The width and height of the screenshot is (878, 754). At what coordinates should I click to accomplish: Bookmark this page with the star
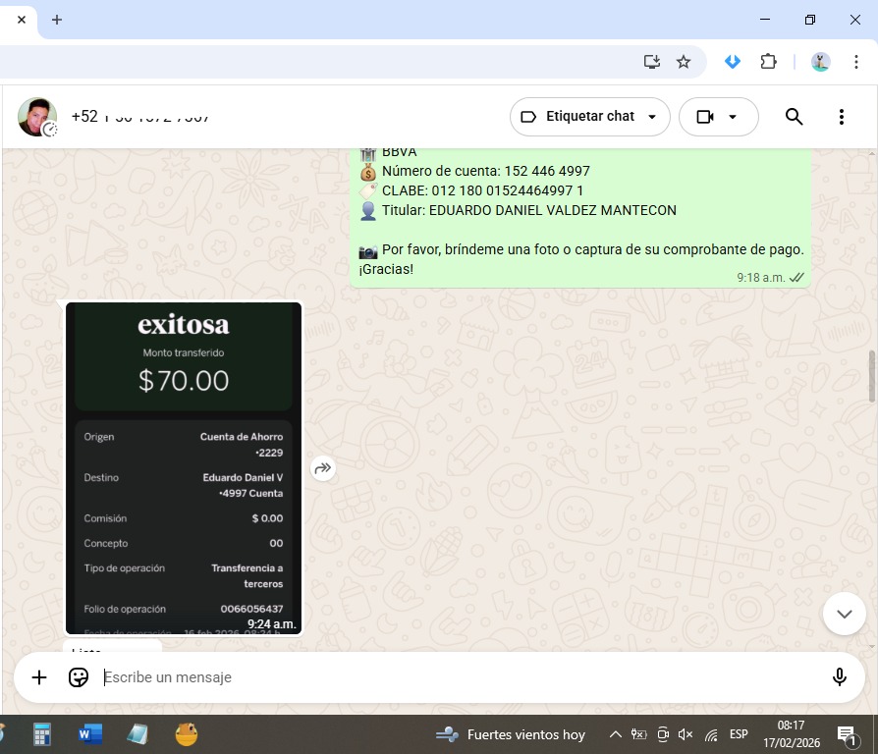[684, 62]
